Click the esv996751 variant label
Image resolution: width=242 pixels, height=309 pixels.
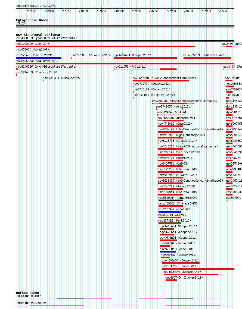click(x=233, y=158)
